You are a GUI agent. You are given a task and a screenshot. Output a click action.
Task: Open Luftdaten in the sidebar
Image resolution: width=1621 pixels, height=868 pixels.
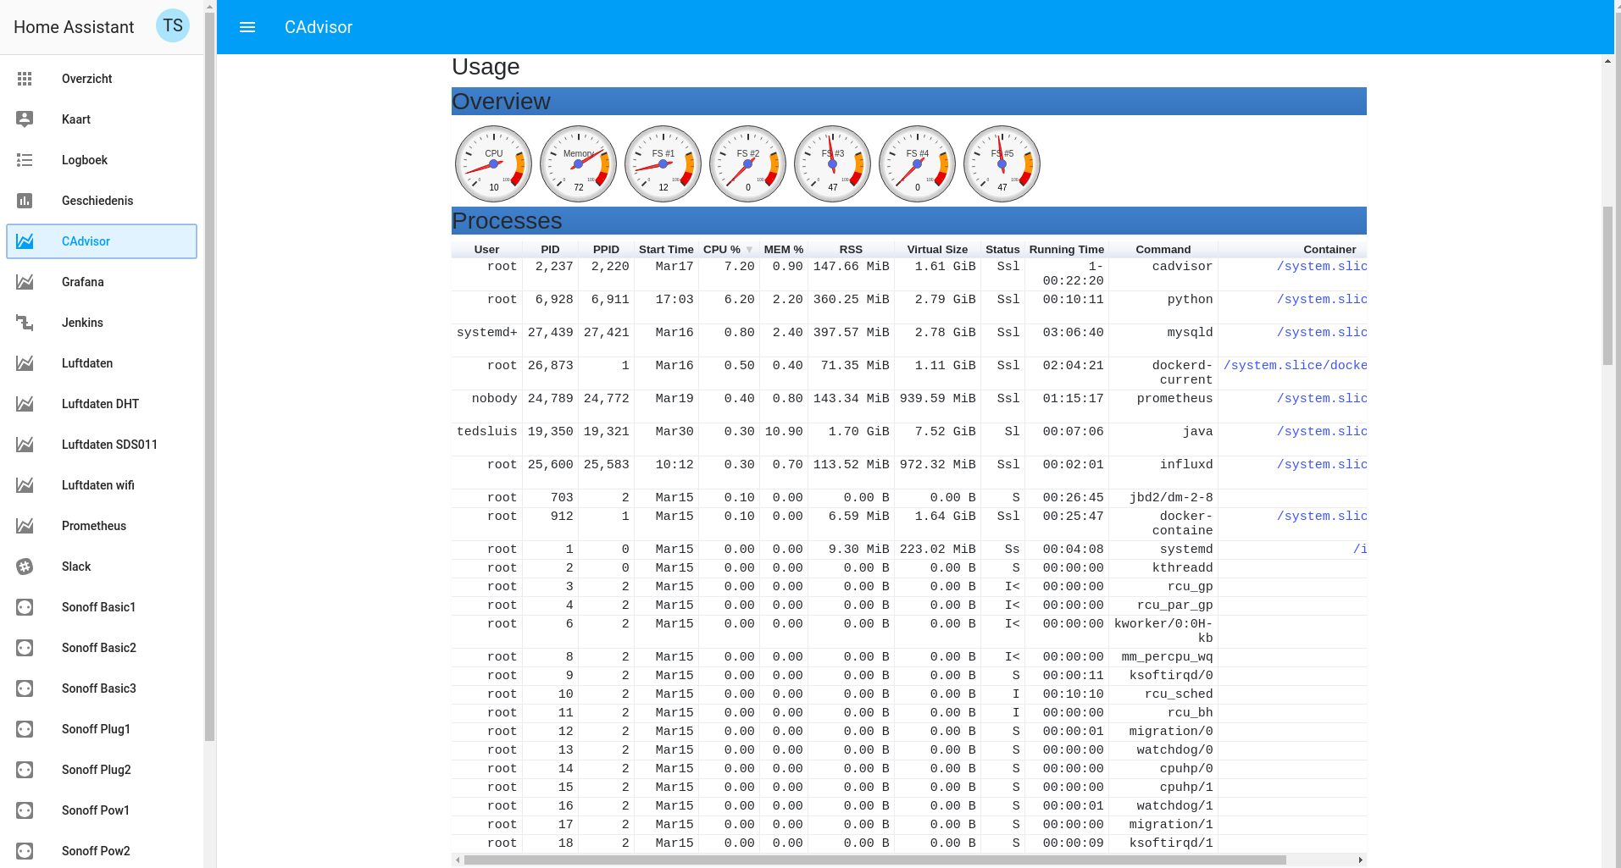(102, 363)
